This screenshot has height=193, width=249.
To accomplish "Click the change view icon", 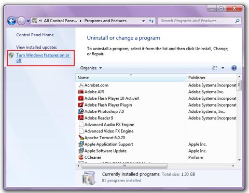I will click(214, 68).
